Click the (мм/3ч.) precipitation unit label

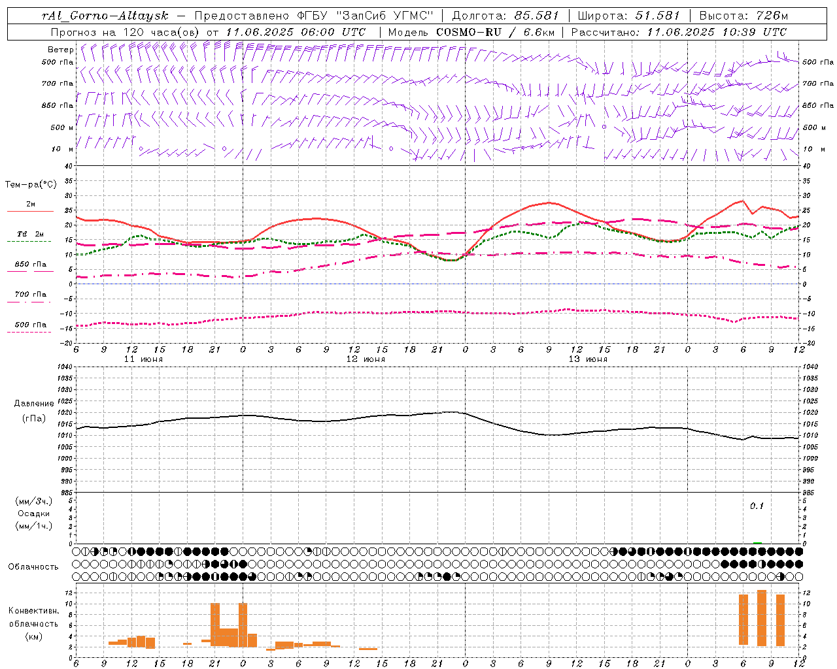click(x=34, y=501)
